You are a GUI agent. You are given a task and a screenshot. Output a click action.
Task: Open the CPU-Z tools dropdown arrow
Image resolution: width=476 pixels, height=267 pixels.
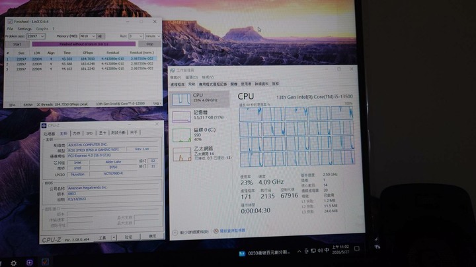point(114,237)
